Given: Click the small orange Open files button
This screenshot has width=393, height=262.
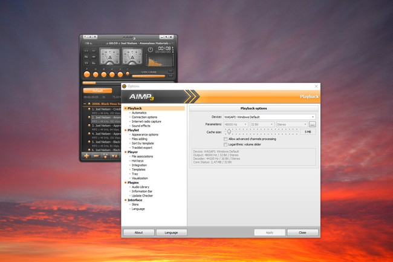Looking at the screenshot, I should [x=128, y=73].
